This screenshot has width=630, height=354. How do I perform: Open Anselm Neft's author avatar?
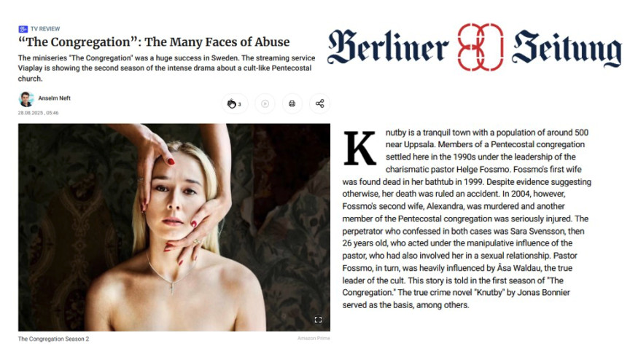click(x=26, y=99)
